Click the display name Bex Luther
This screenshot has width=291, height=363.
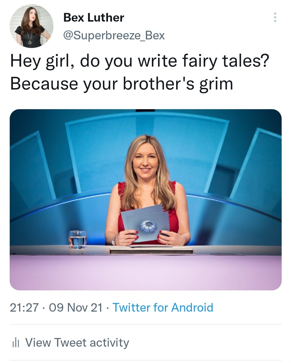click(94, 18)
